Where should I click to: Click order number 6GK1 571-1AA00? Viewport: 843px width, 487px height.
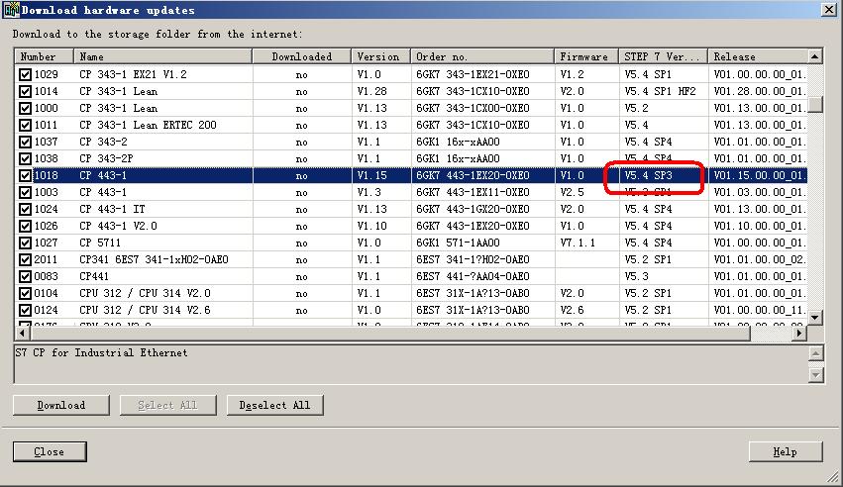coord(458,243)
